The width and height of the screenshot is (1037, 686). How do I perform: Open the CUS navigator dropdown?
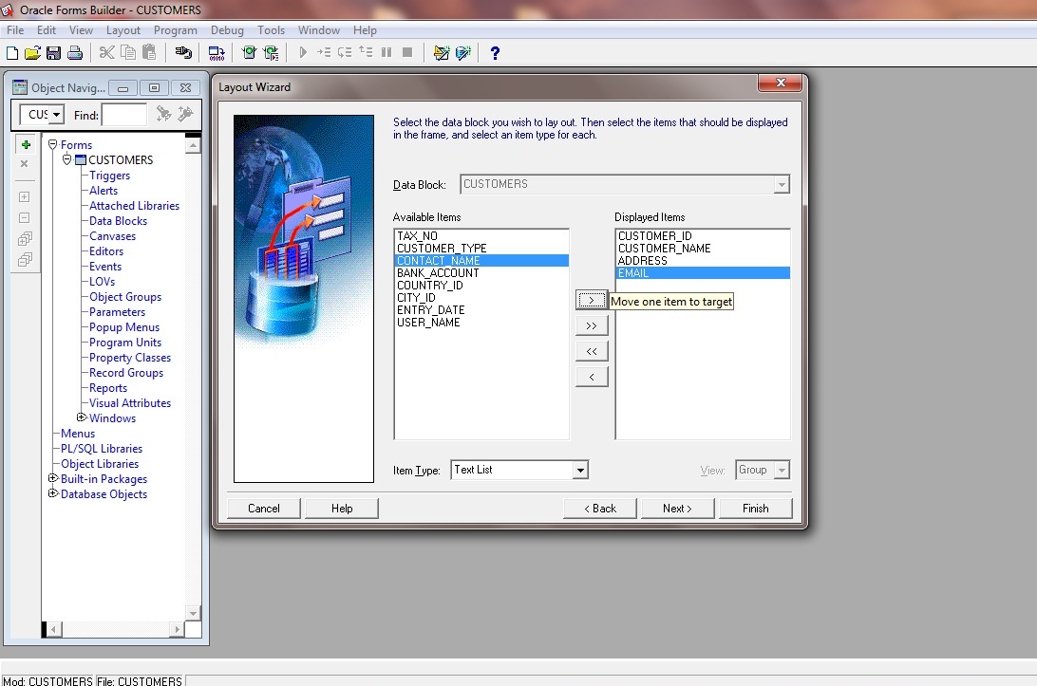[x=57, y=114]
